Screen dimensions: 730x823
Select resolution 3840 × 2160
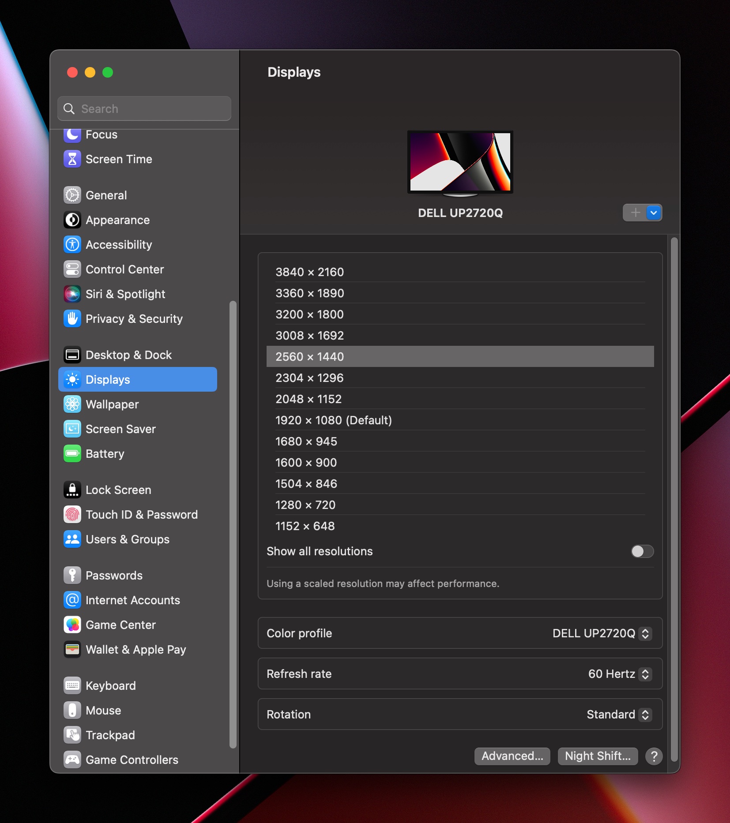[x=460, y=272]
